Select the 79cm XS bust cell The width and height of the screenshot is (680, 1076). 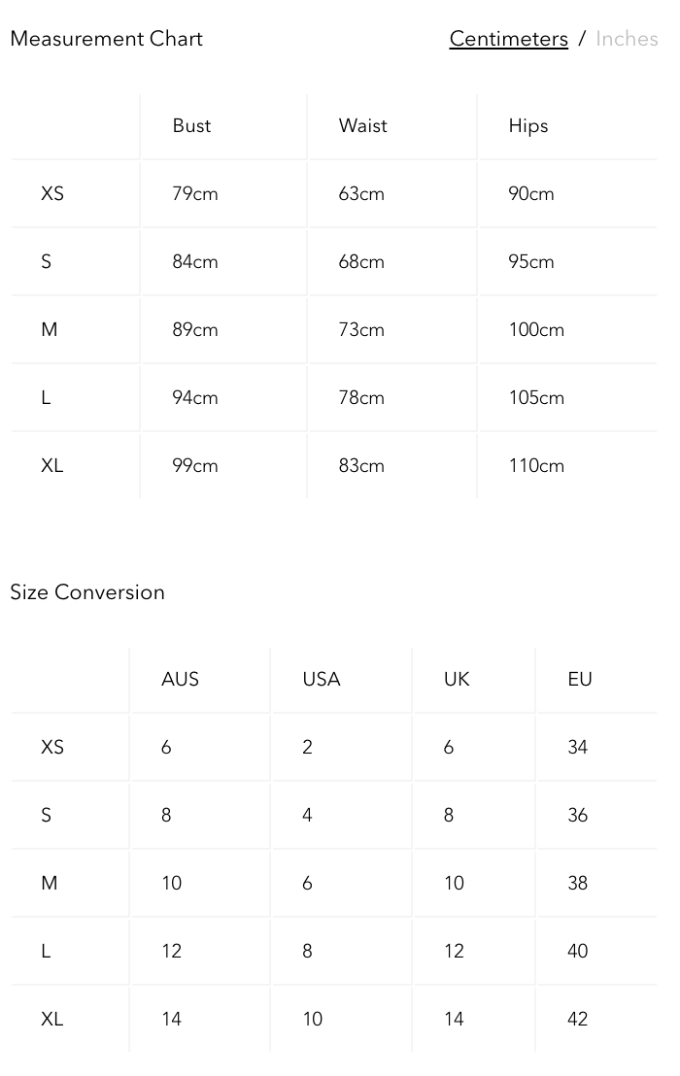pos(194,194)
